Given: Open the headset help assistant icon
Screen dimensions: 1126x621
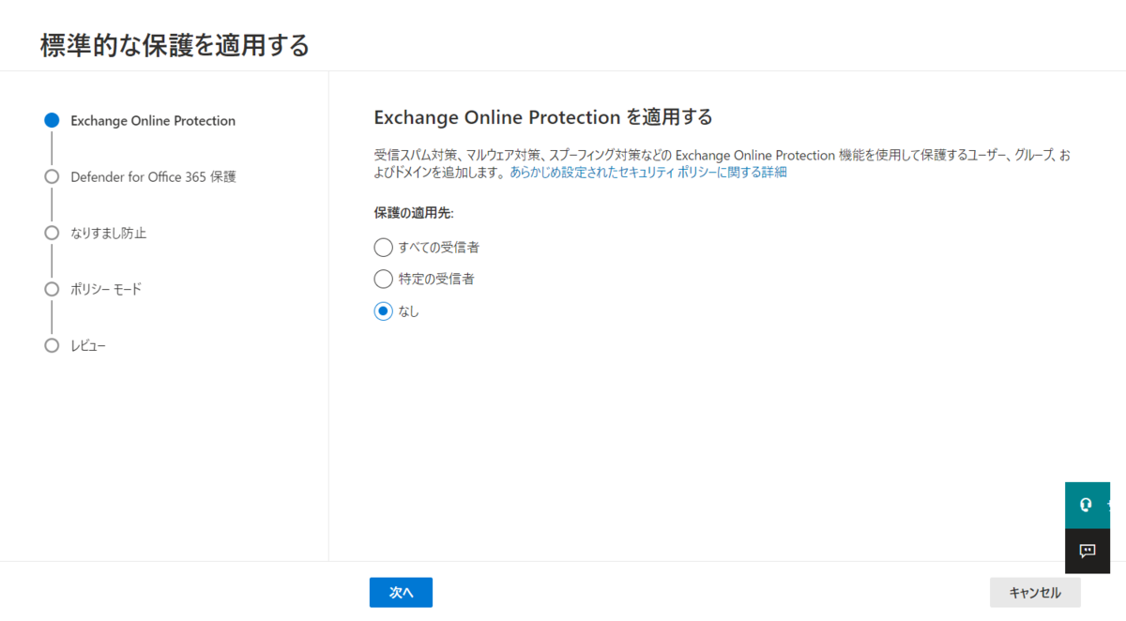Looking at the screenshot, I should (x=1087, y=505).
